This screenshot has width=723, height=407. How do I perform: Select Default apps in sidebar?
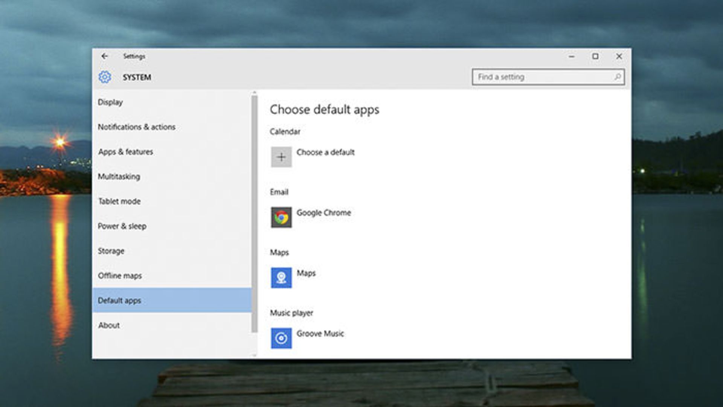tap(172, 300)
